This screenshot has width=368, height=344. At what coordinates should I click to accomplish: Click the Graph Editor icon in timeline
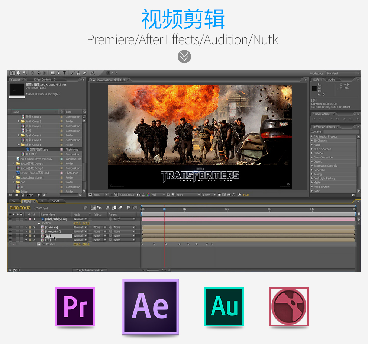135,208
